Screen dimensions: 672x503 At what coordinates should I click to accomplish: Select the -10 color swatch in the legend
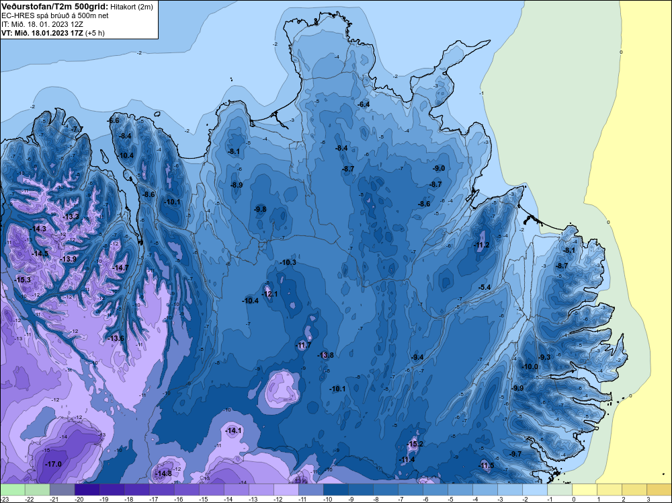pyautogui.click(x=335, y=490)
